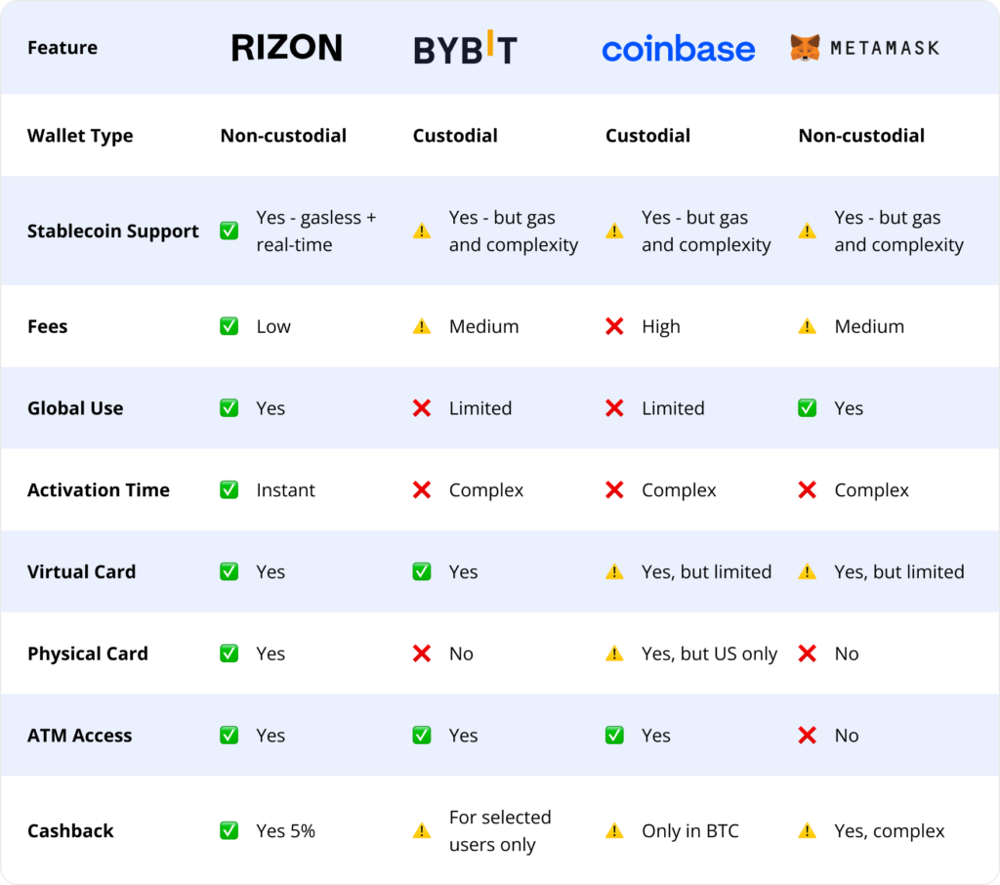The height and width of the screenshot is (885, 1000).
Task: Click green checkmark for MetaMask Global Use
Action: pos(807,408)
